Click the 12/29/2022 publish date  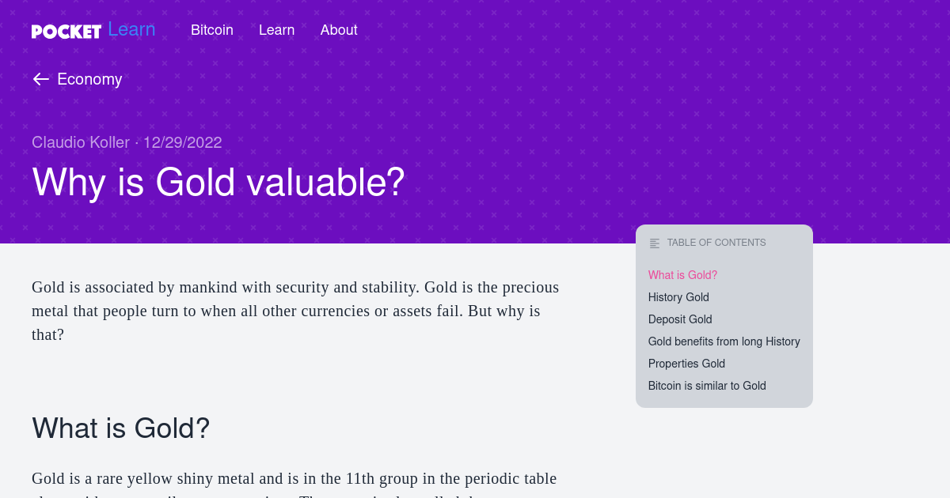182,142
